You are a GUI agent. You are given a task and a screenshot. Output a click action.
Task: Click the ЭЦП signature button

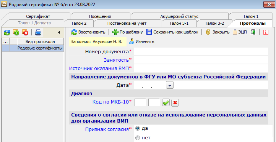pyautogui.click(x=240, y=32)
